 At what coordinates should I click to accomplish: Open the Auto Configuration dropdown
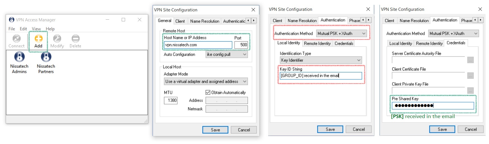coord(227,54)
